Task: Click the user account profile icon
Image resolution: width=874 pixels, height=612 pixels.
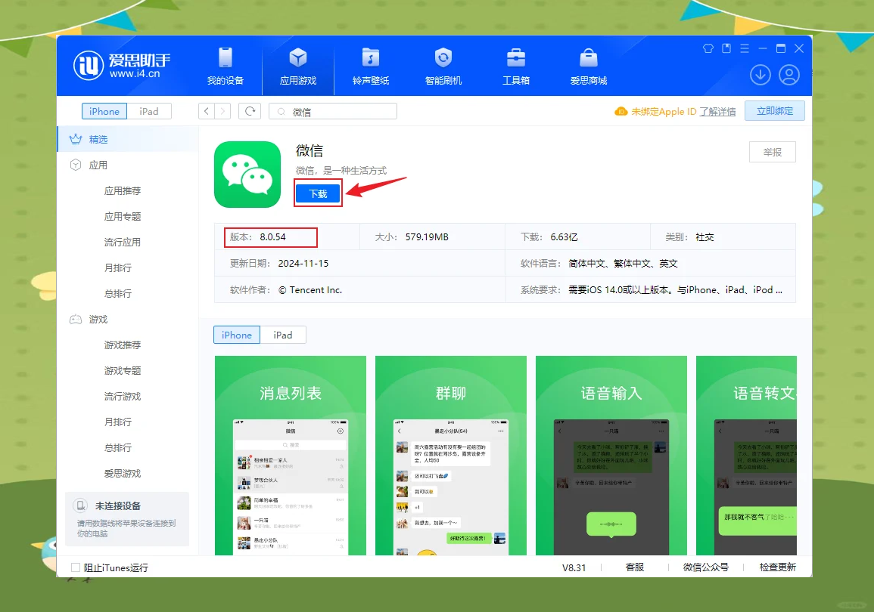Action: [789, 75]
